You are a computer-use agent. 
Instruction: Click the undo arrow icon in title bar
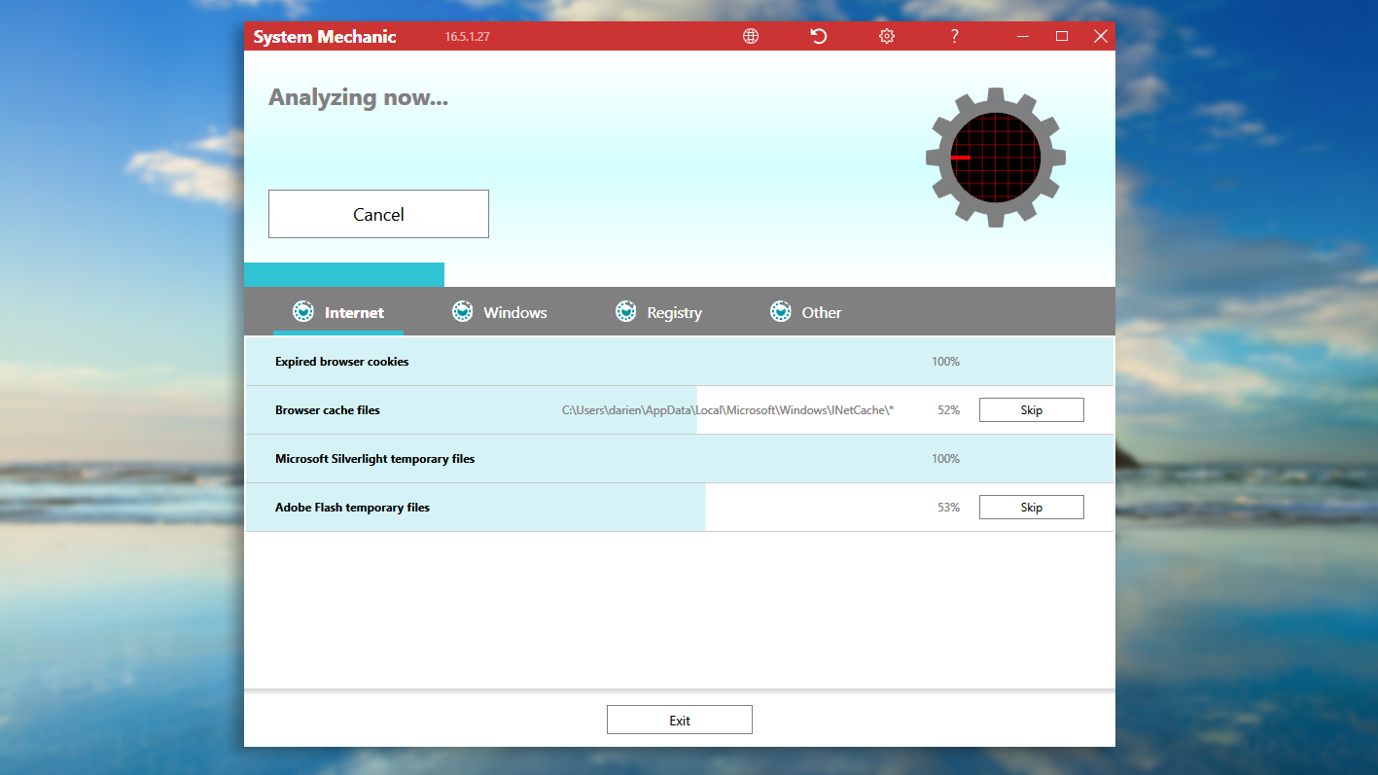[819, 36]
